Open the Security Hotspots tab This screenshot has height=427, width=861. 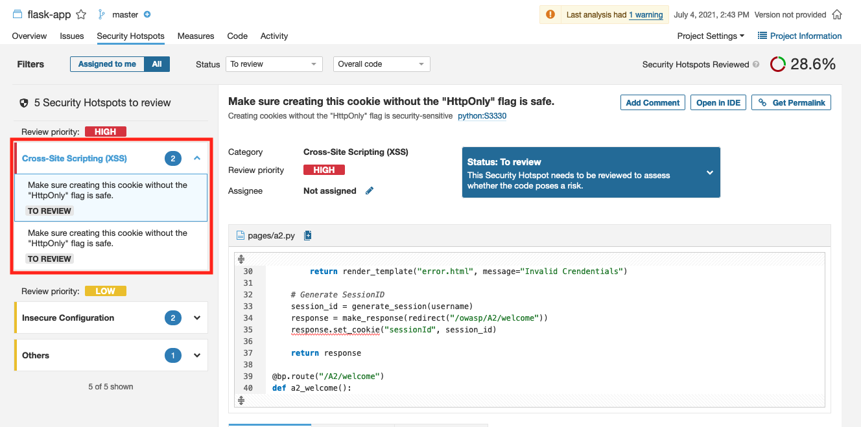130,36
